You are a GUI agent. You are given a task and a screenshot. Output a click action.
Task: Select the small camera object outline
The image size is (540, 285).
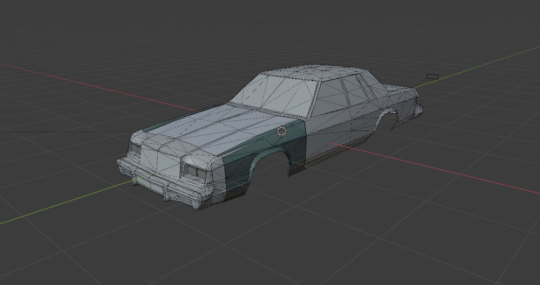(x=431, y=77)
